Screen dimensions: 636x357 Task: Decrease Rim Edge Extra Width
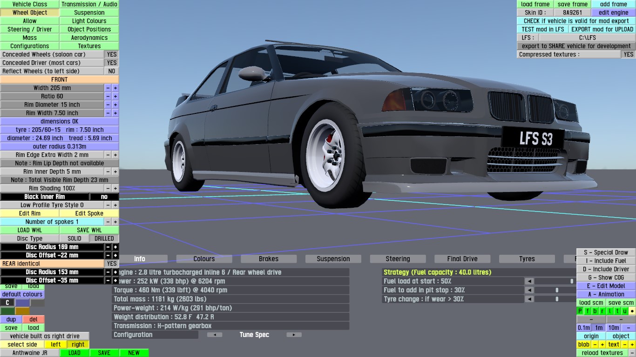[x=108, y=155]
